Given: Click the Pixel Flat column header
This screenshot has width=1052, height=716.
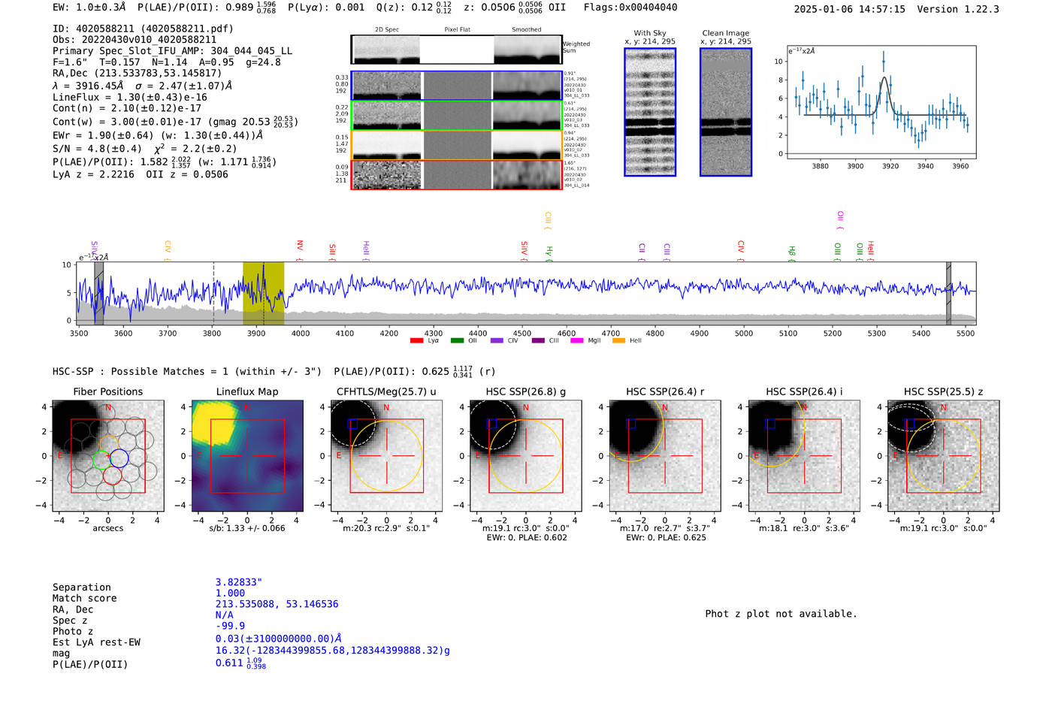Looking at the screenshot, I should point(457,29).
